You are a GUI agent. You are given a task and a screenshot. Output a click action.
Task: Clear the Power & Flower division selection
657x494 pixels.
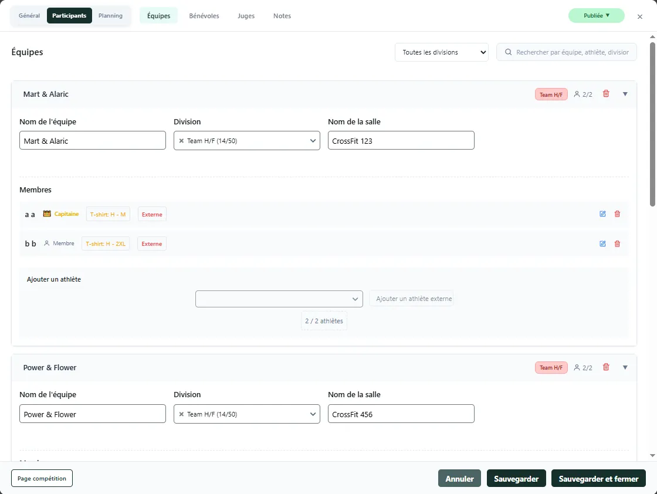(181, 414)
